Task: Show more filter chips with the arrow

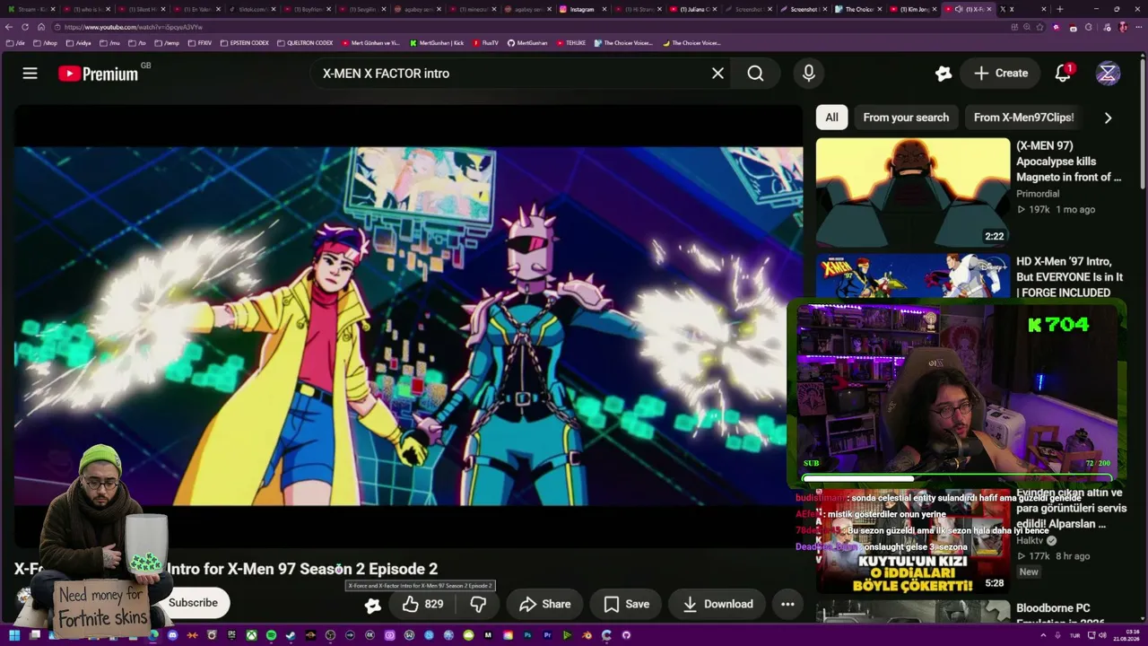Action: point(1108,118)
